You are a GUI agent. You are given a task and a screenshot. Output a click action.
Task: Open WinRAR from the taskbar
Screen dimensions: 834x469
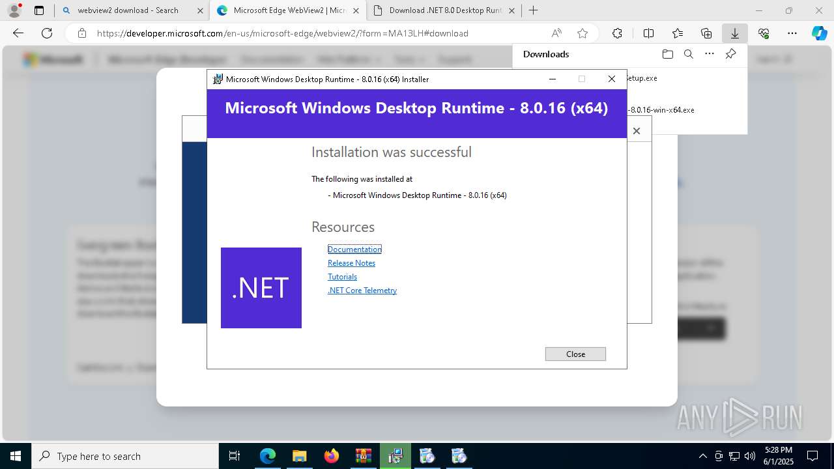[x=363, y=456]
